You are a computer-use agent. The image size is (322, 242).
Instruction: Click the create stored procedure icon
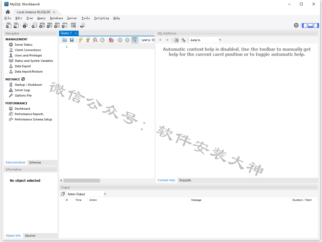[x=57, y=25]
